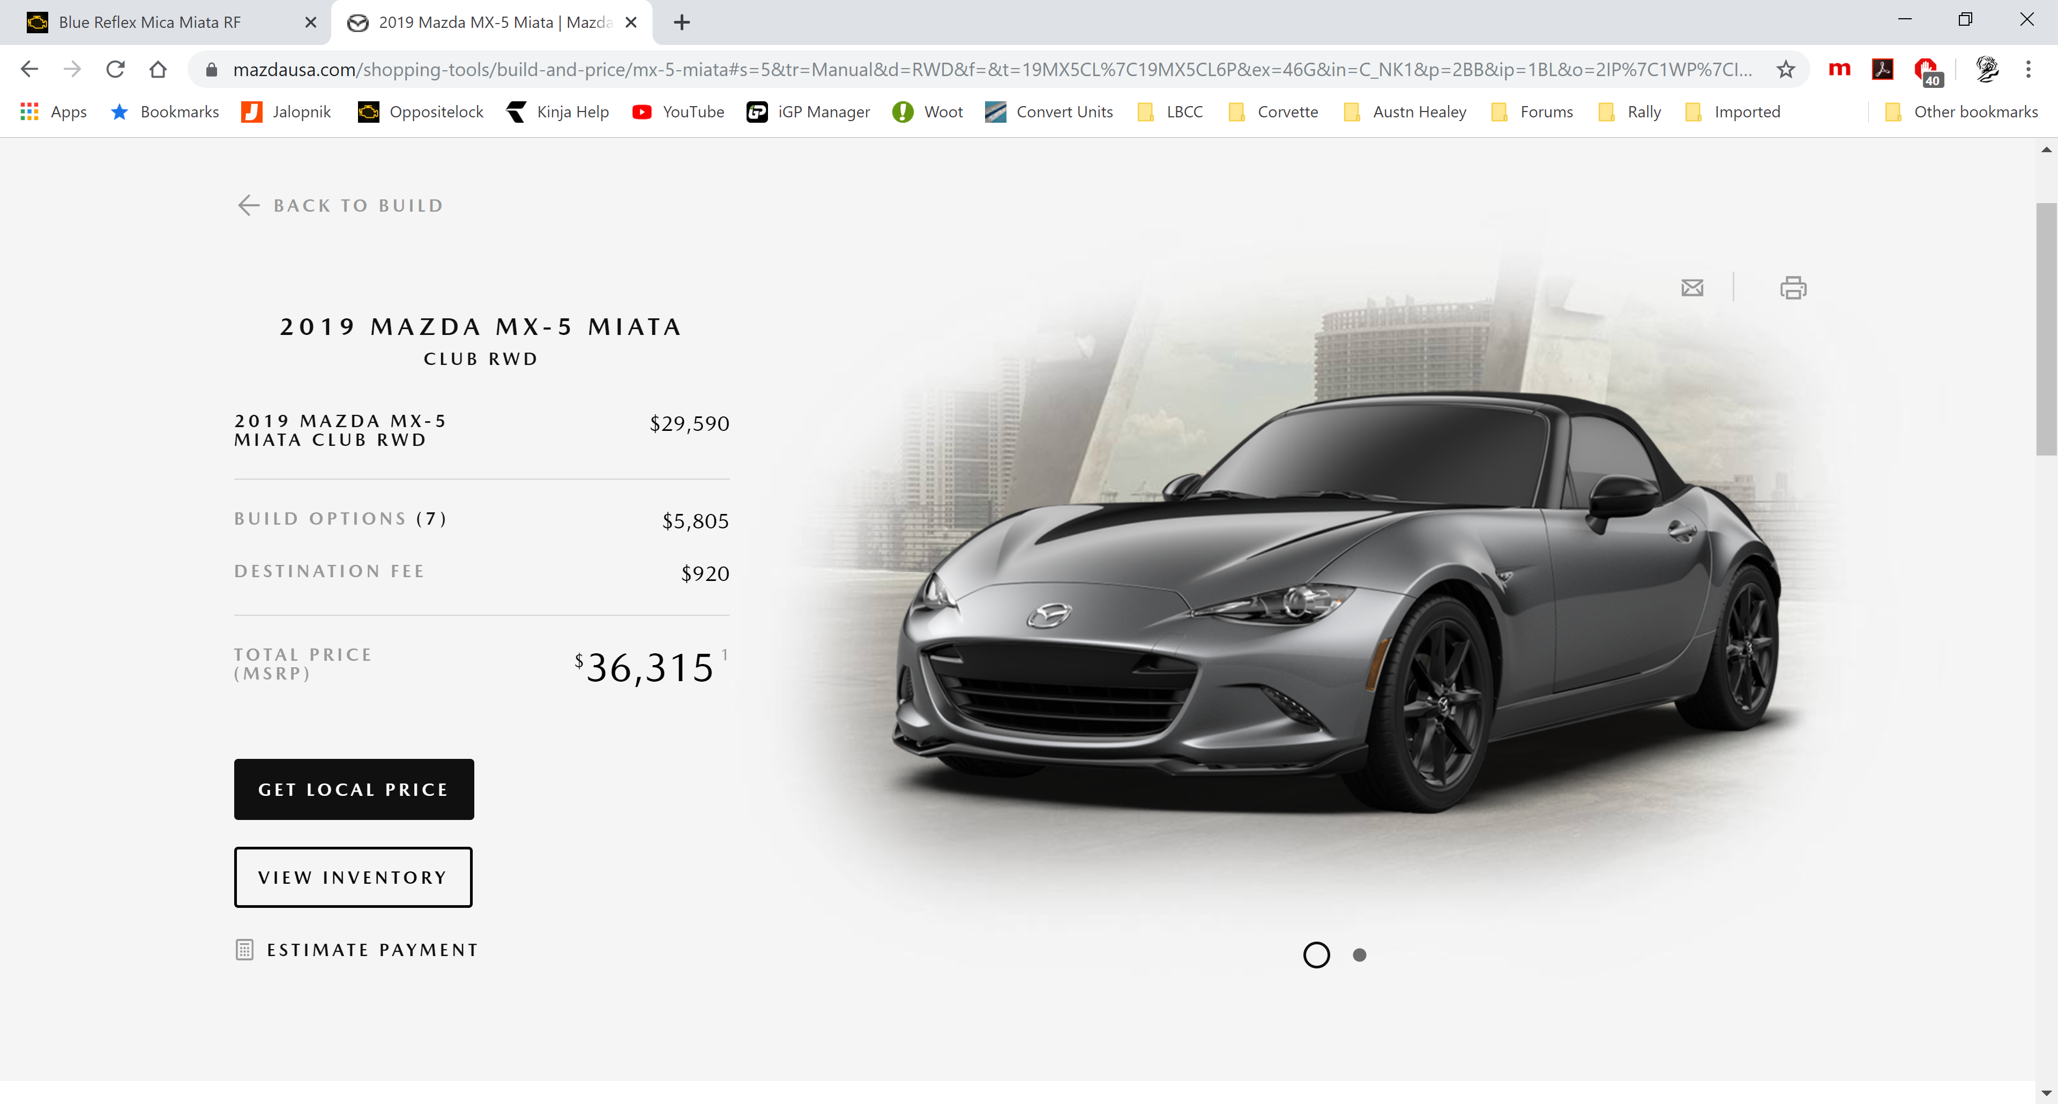
Task: Reload the current page
Action: 116,70
